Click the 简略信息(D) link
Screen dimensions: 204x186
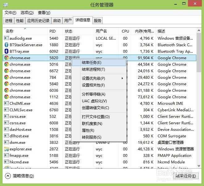pos(23,176)
